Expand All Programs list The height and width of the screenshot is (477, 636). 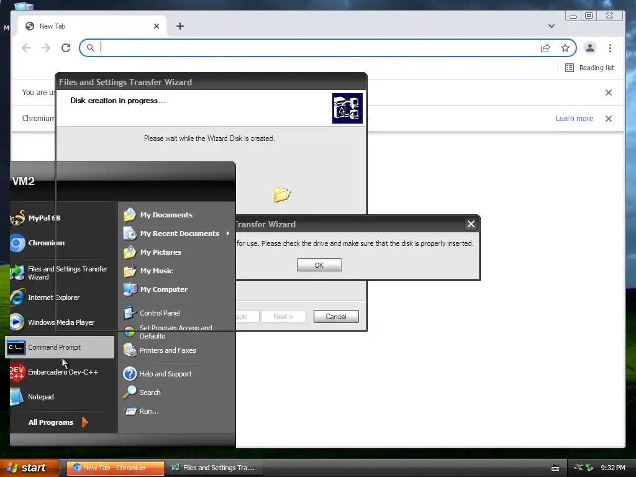pos(58,422)
